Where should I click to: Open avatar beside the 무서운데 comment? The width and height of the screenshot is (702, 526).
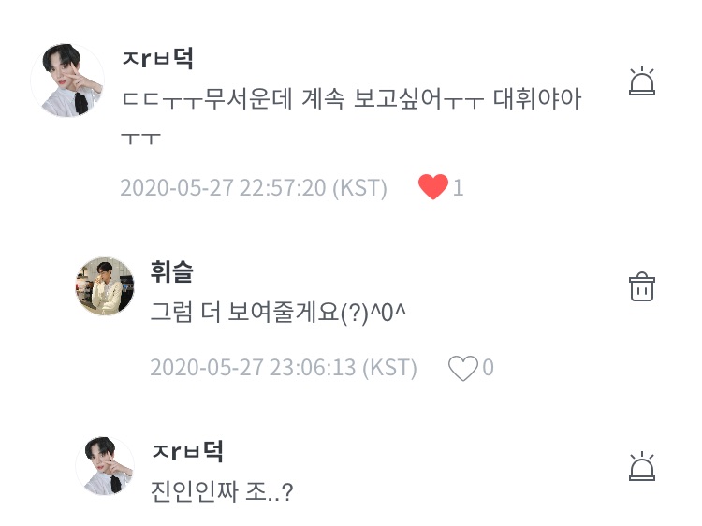click(67, 80)
